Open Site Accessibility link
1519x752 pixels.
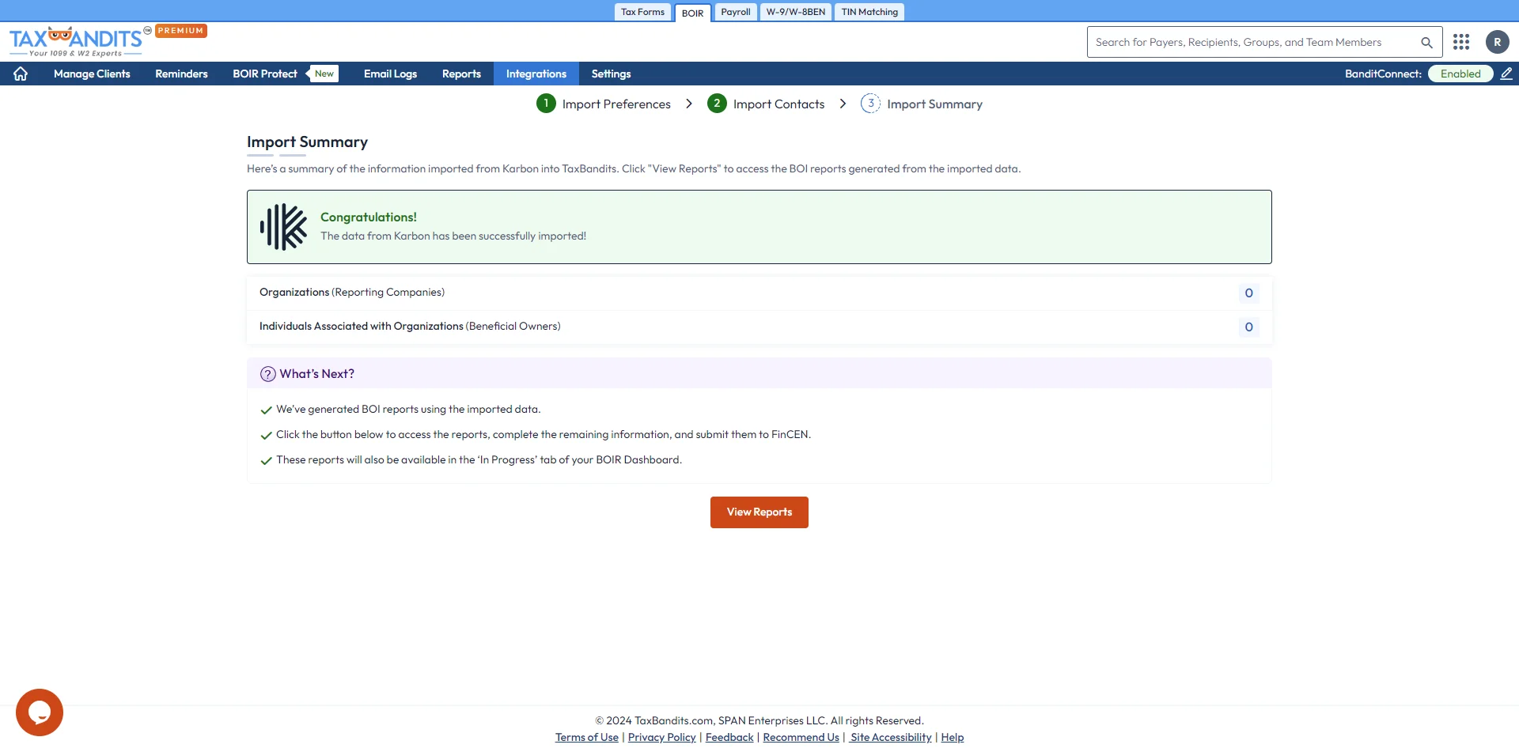tap(891, 737)
